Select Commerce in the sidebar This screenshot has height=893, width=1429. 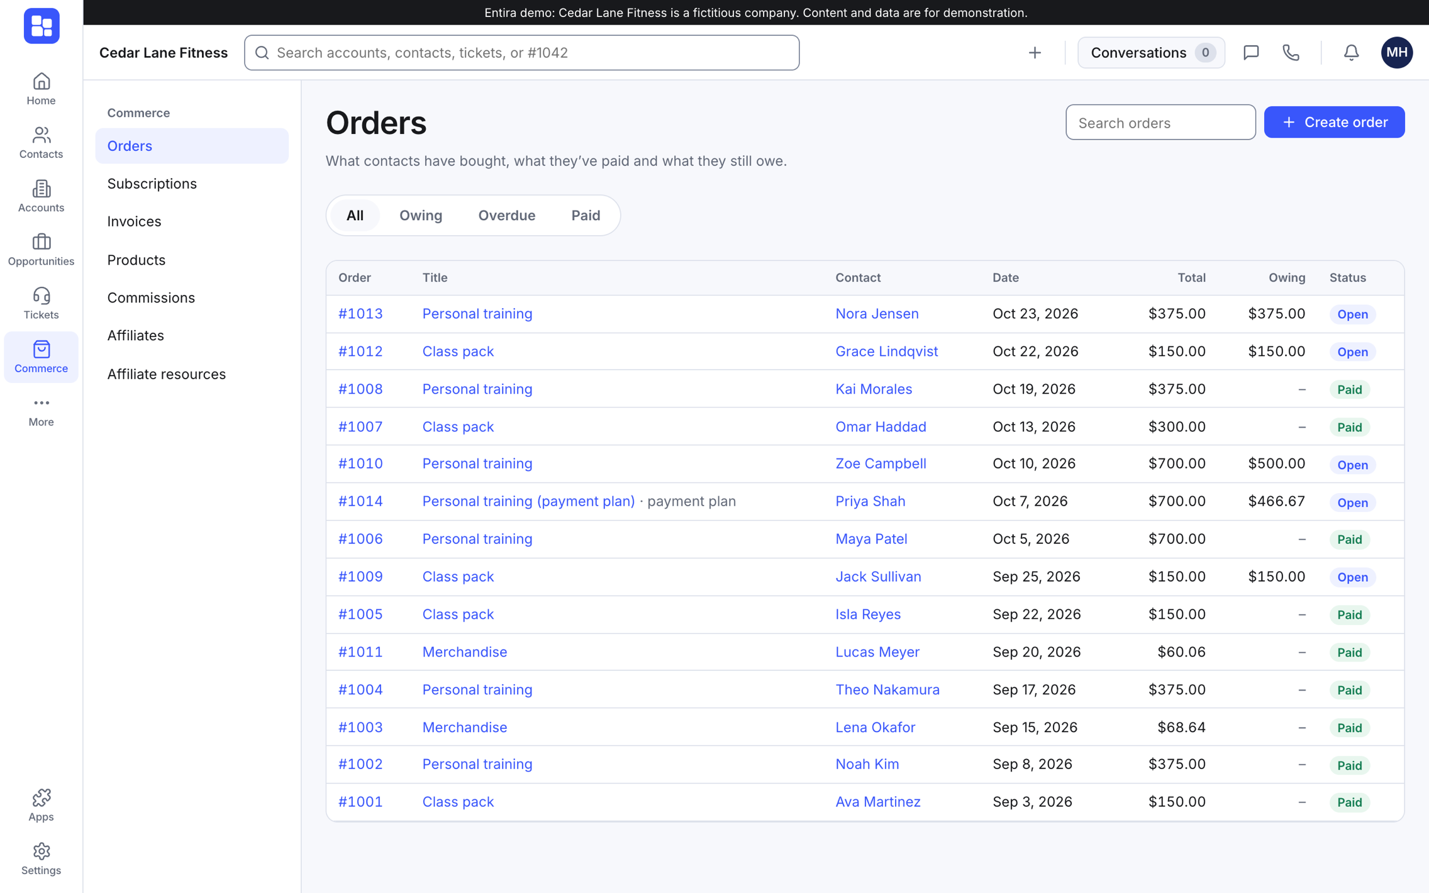[x=41, y=357]
